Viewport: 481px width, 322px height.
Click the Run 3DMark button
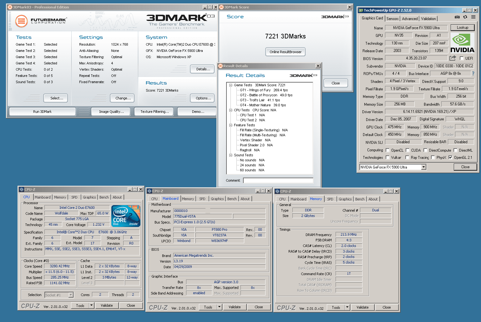pos(43,112)
